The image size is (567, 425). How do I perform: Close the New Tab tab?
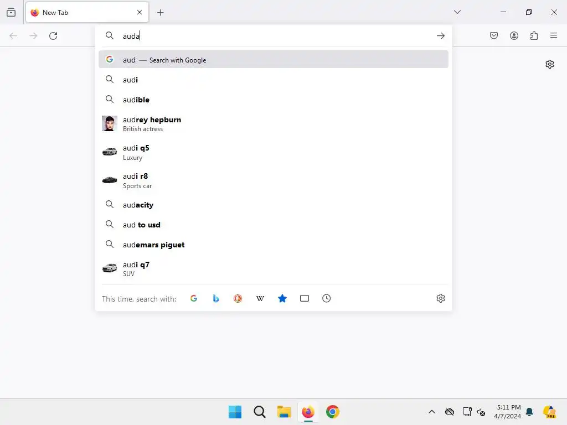pyautogui.click(x=140, y=12)
